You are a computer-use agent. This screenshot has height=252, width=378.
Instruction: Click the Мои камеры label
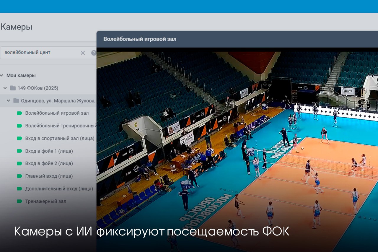(21, 75)
